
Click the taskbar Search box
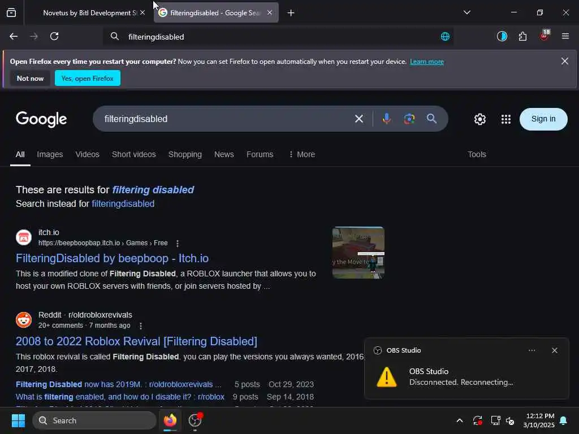94,420
